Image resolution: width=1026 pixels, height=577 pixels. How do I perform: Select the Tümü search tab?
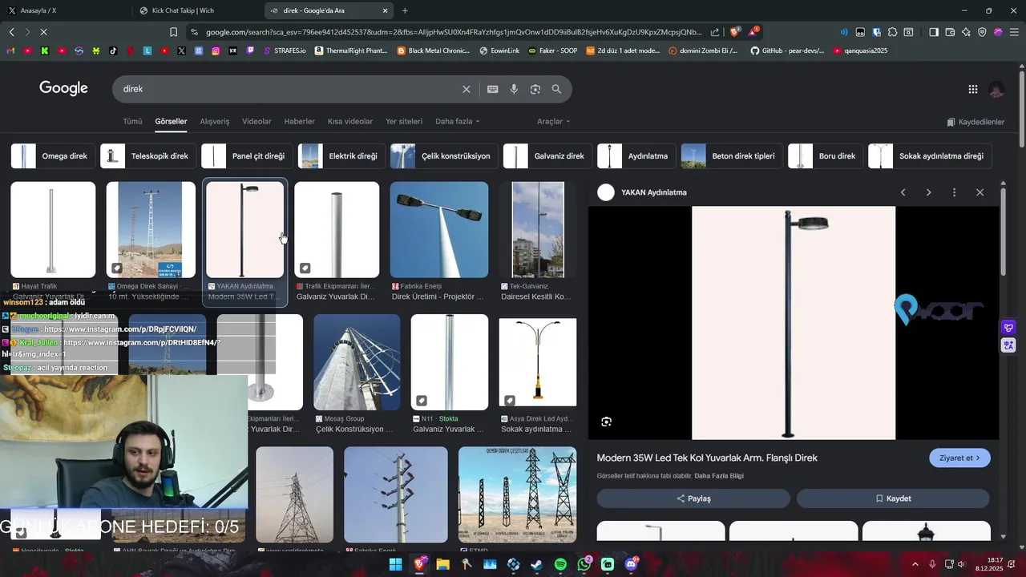[132, 122]
